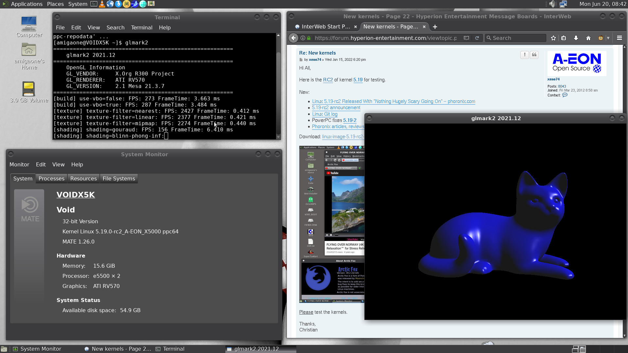Reload the current forum page
Image resolution: width=628 pixels, height=353 pixels.
point(477,38)
